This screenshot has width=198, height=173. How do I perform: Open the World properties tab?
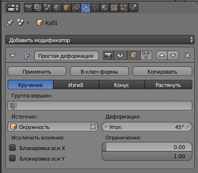tap(57, 8)
